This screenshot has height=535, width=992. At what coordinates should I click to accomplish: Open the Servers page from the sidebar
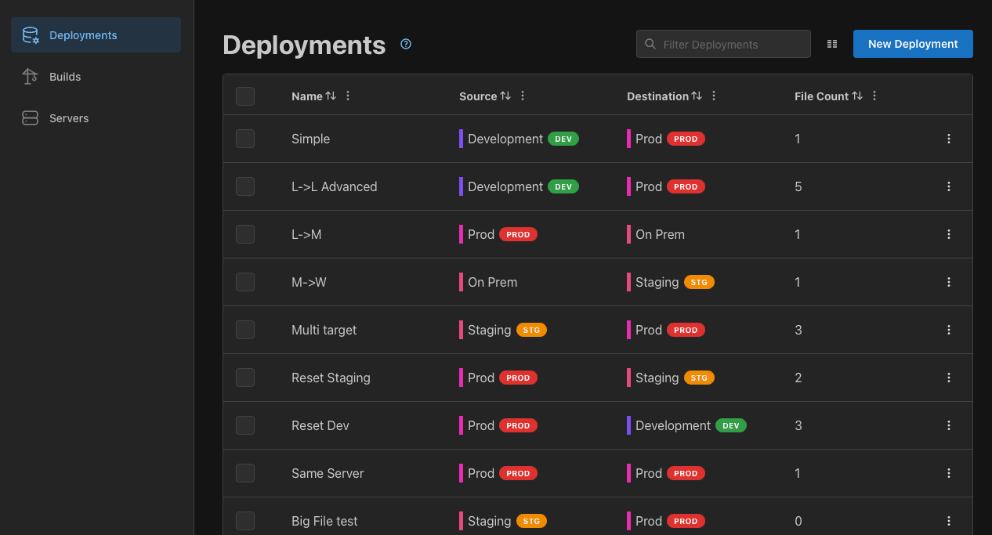[x=68, y=117]
